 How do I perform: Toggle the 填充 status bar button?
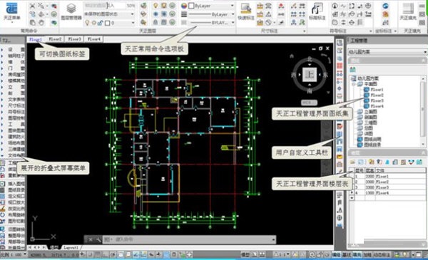(357, 255)
